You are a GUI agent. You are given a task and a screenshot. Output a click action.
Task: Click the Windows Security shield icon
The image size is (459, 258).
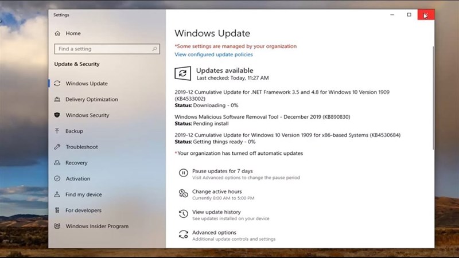tap(57, 115)
